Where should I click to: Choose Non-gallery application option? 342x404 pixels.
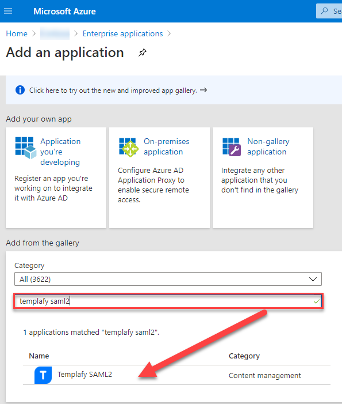point(268,146)
